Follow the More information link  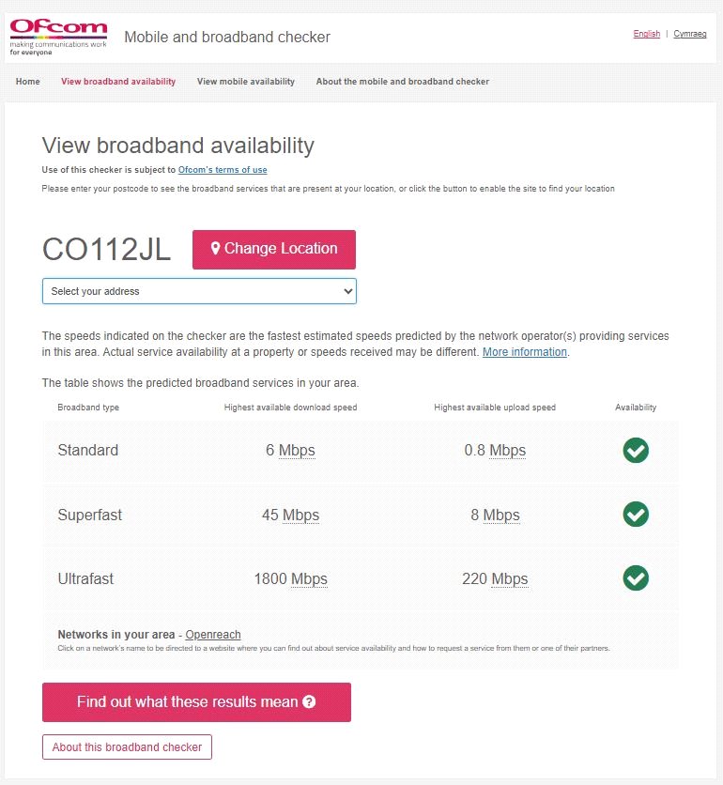(x=525, y=352)
